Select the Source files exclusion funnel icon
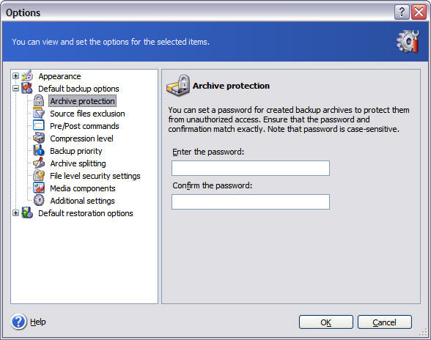The width and height of the screenshot is (431, 340). (39, 114)
